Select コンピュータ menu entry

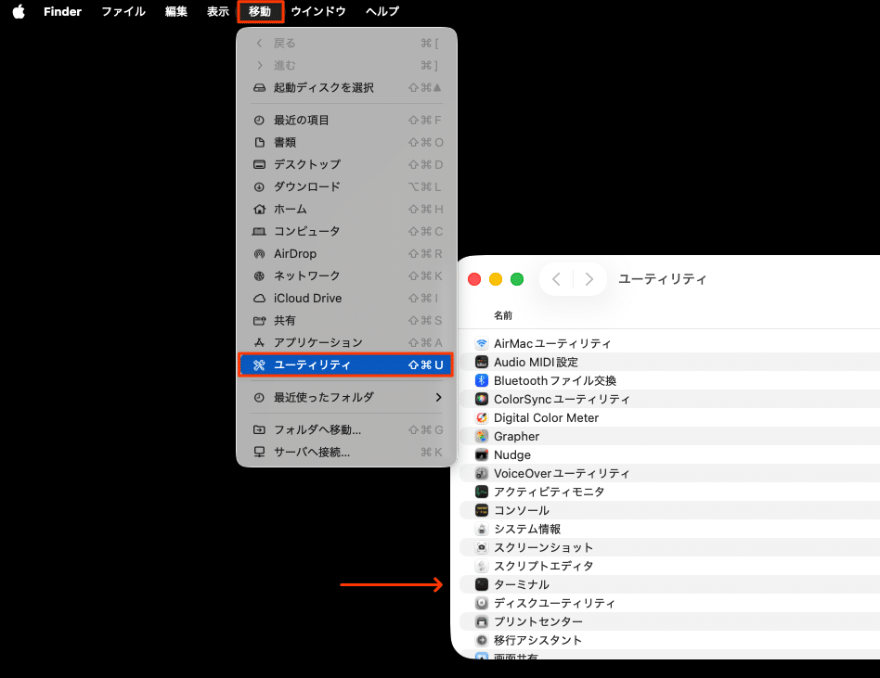[347, 231]
